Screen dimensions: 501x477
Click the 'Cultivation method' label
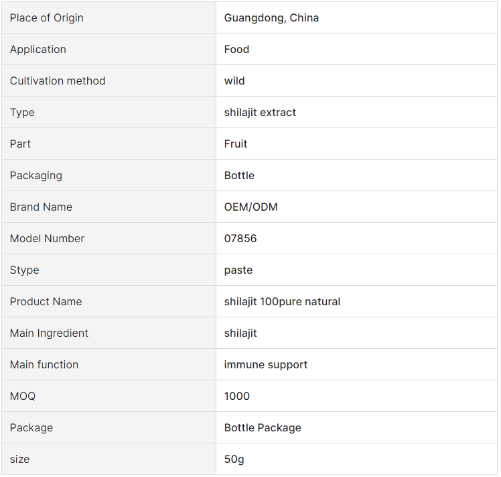[58, 81]
